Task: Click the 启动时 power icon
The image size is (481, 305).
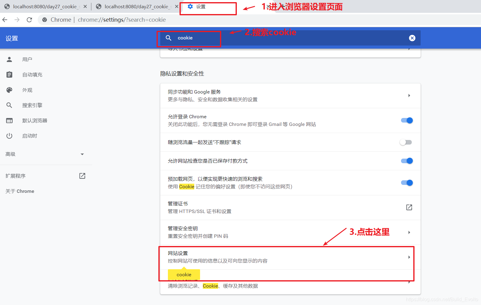Action: click(9, 136)
